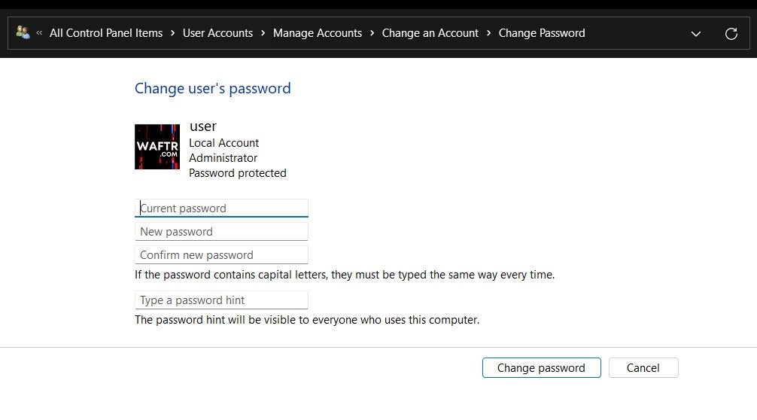
Task: Select the Confirm new password field
Action: click(221, 255)
